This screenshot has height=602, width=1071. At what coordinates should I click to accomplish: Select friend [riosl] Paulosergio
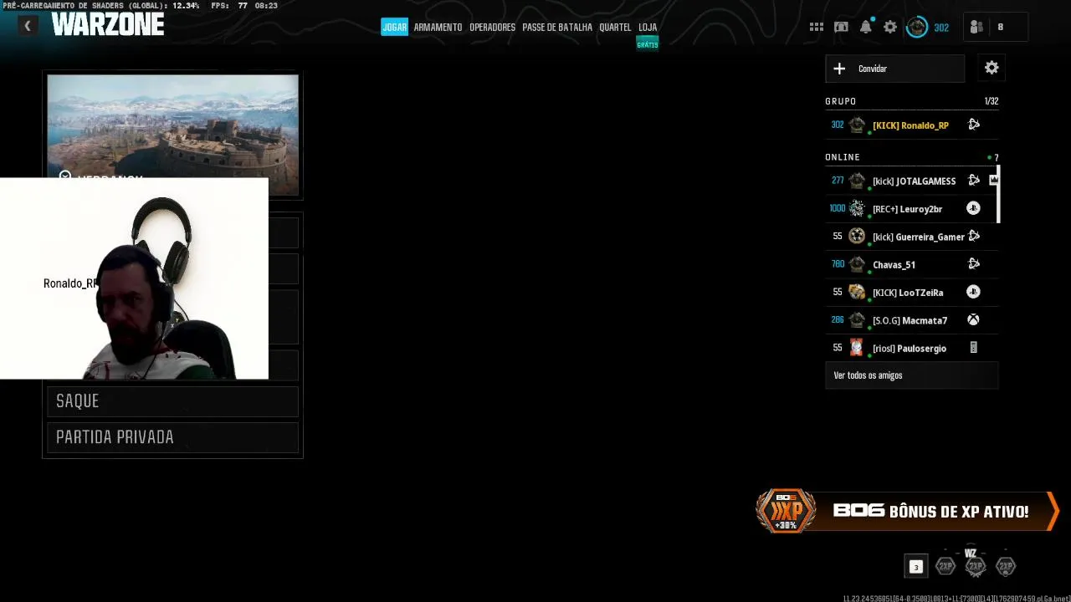pos(911,348)
